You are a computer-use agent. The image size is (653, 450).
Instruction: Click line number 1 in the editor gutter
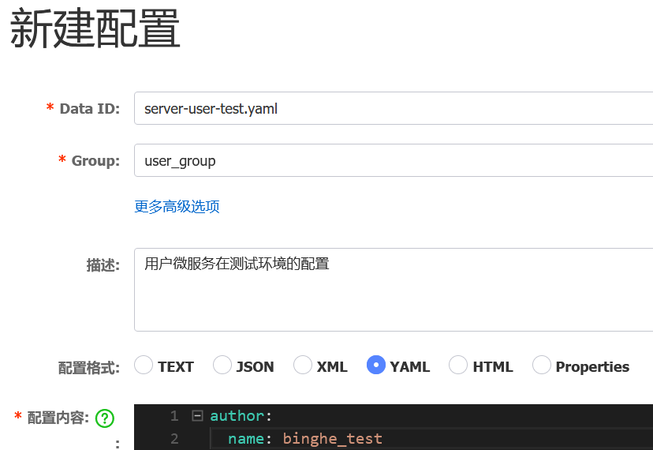(174, 416)
